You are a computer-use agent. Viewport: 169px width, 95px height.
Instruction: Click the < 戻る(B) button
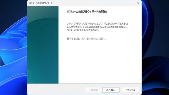94,90
